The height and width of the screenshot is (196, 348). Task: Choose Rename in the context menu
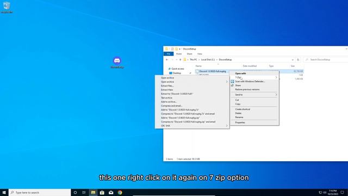coord(254,118)
